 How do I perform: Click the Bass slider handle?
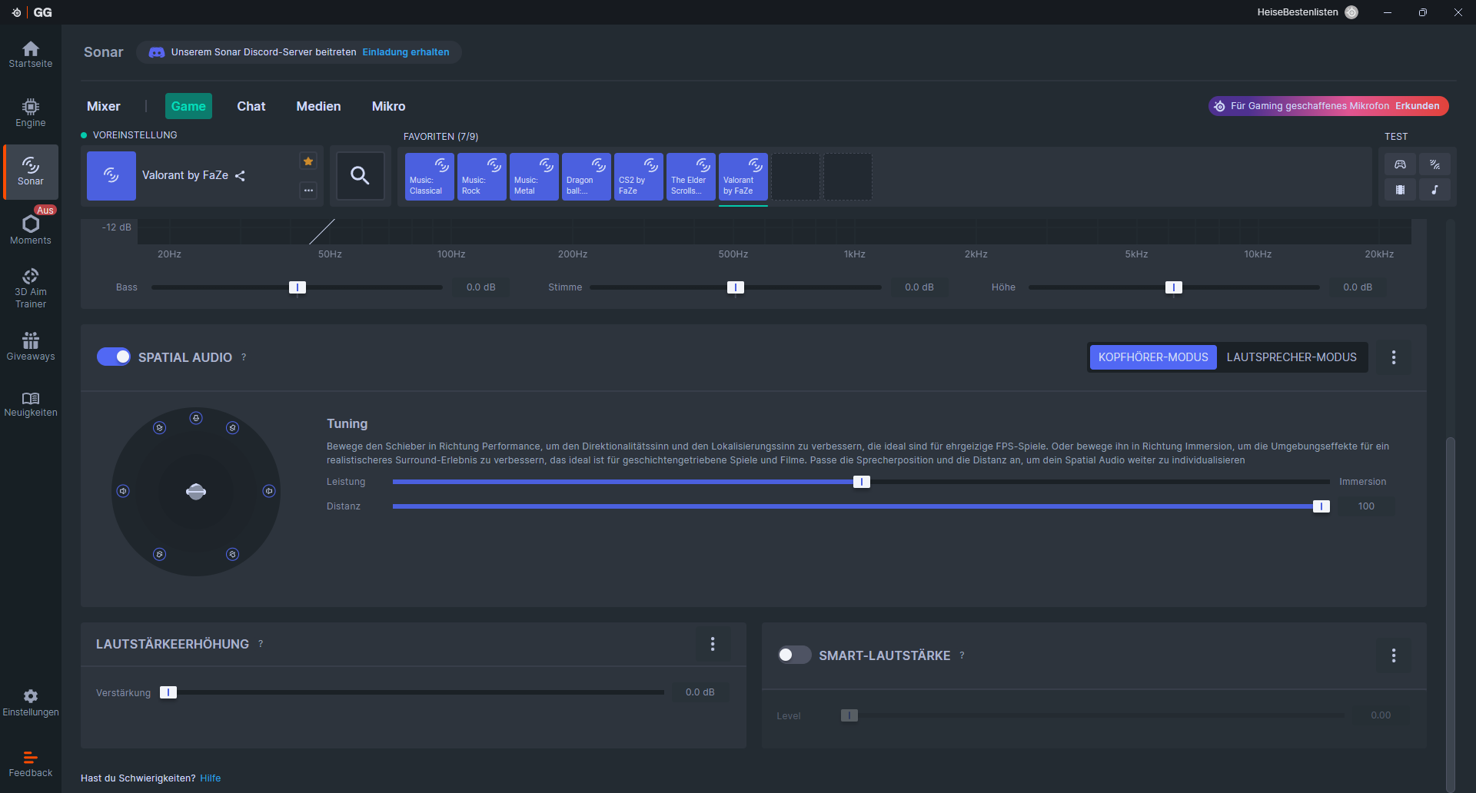(x=298, y=287)
